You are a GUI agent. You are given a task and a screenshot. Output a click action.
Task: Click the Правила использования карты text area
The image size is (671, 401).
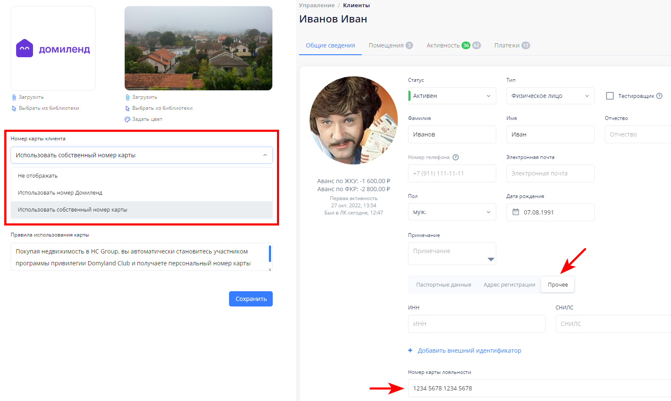[141, 257]
